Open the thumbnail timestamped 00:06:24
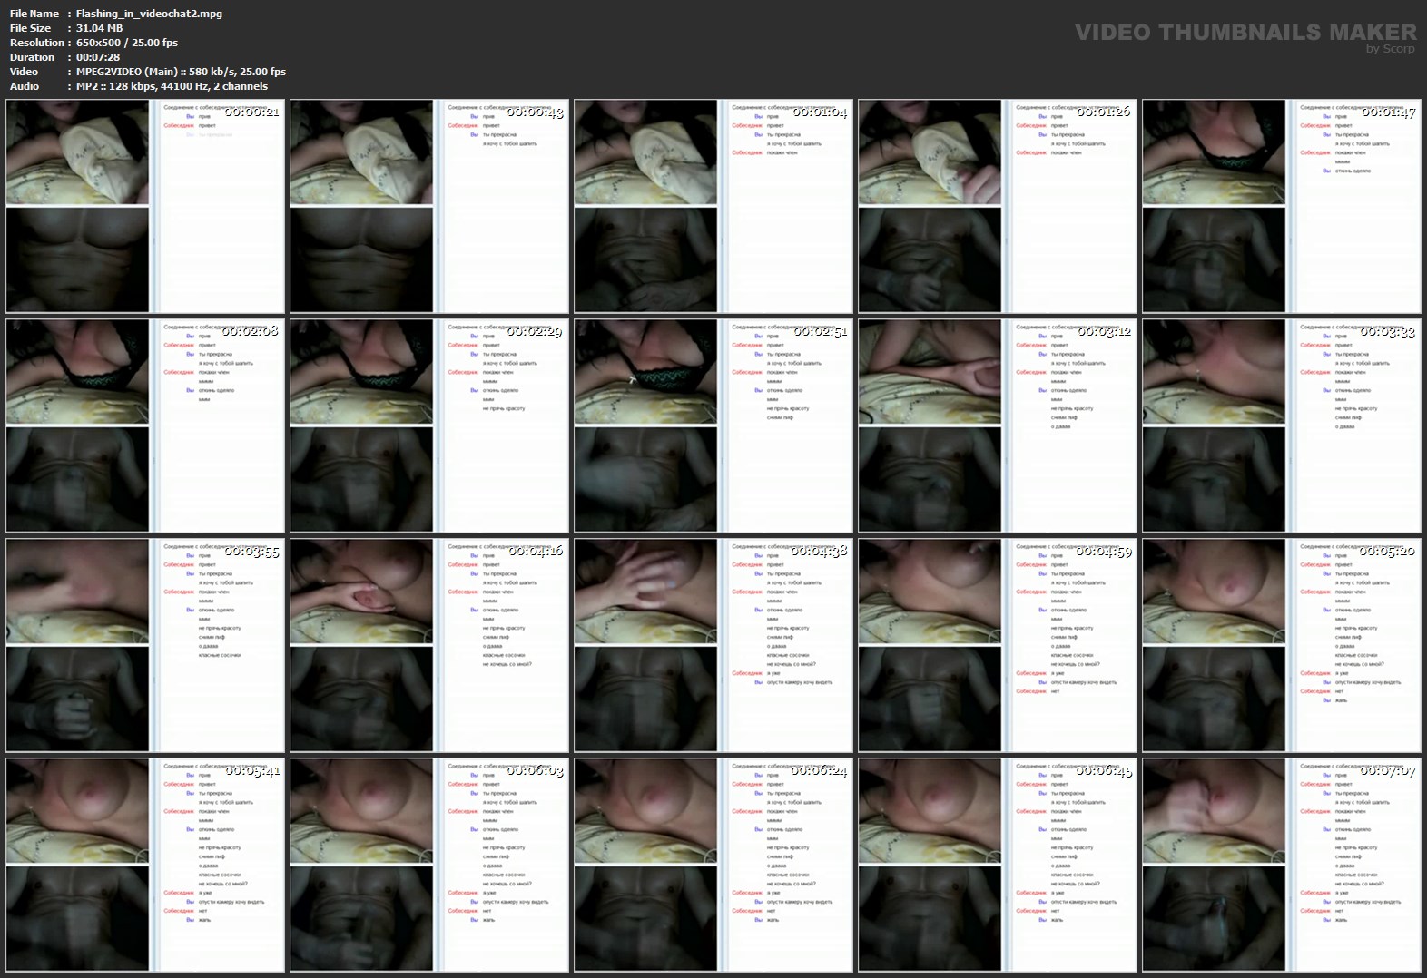The width and height of the screenshot is (1427, 978). tap(713, 865)
